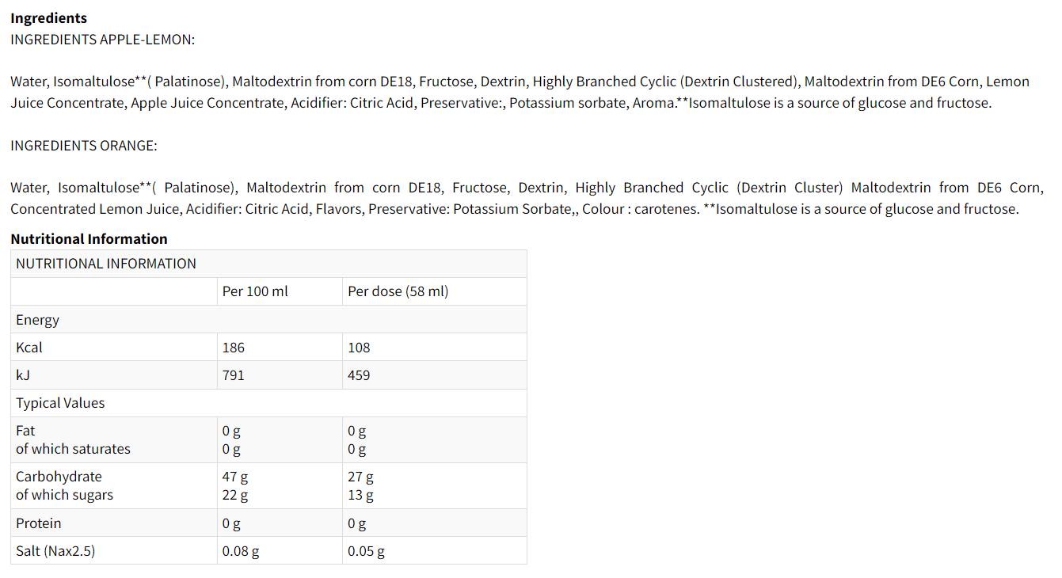Click the NUTRITIONAL INFORMATION table header row

click(106, 264)
